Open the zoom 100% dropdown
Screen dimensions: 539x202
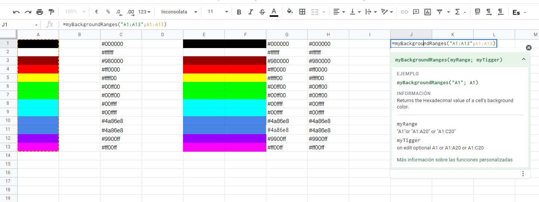[x=75, y=12]
